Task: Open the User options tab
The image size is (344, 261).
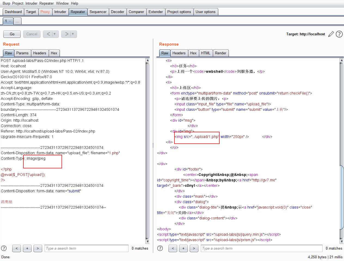Action: coord(205,12)
